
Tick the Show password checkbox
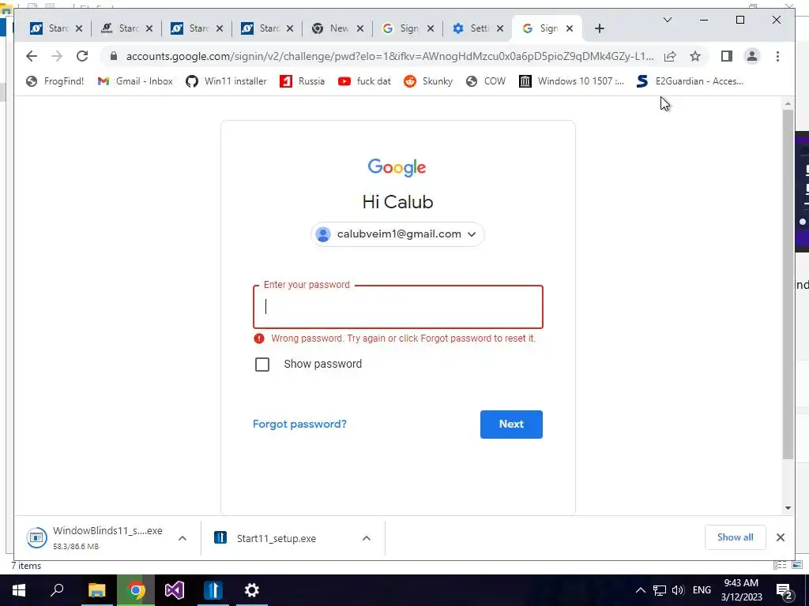coord(262,365)
